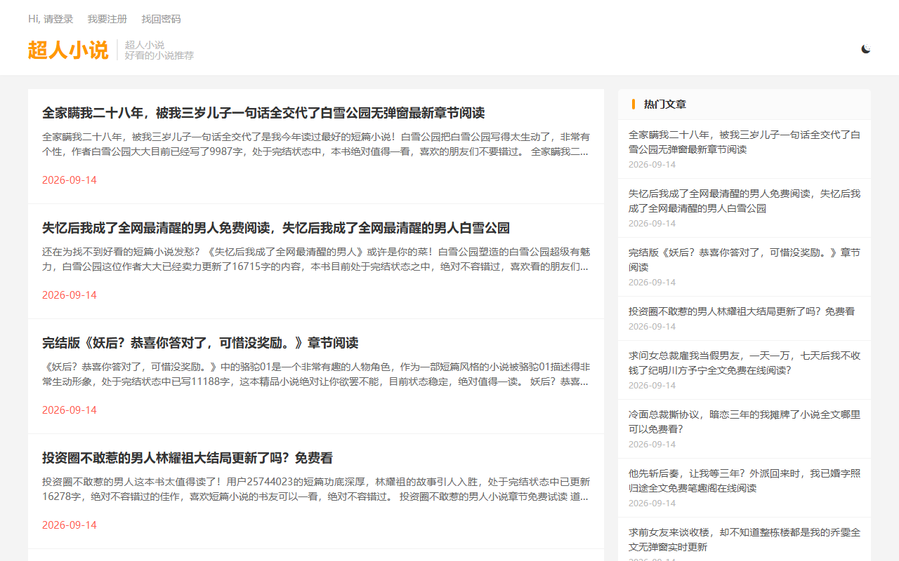Open the 热门文章 story 他先斩后奏，让我等三年

pos(744,480)
